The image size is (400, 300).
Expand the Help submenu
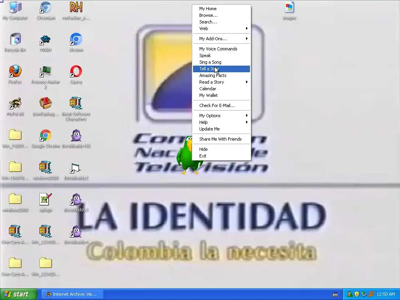click(x=221, y=122)
